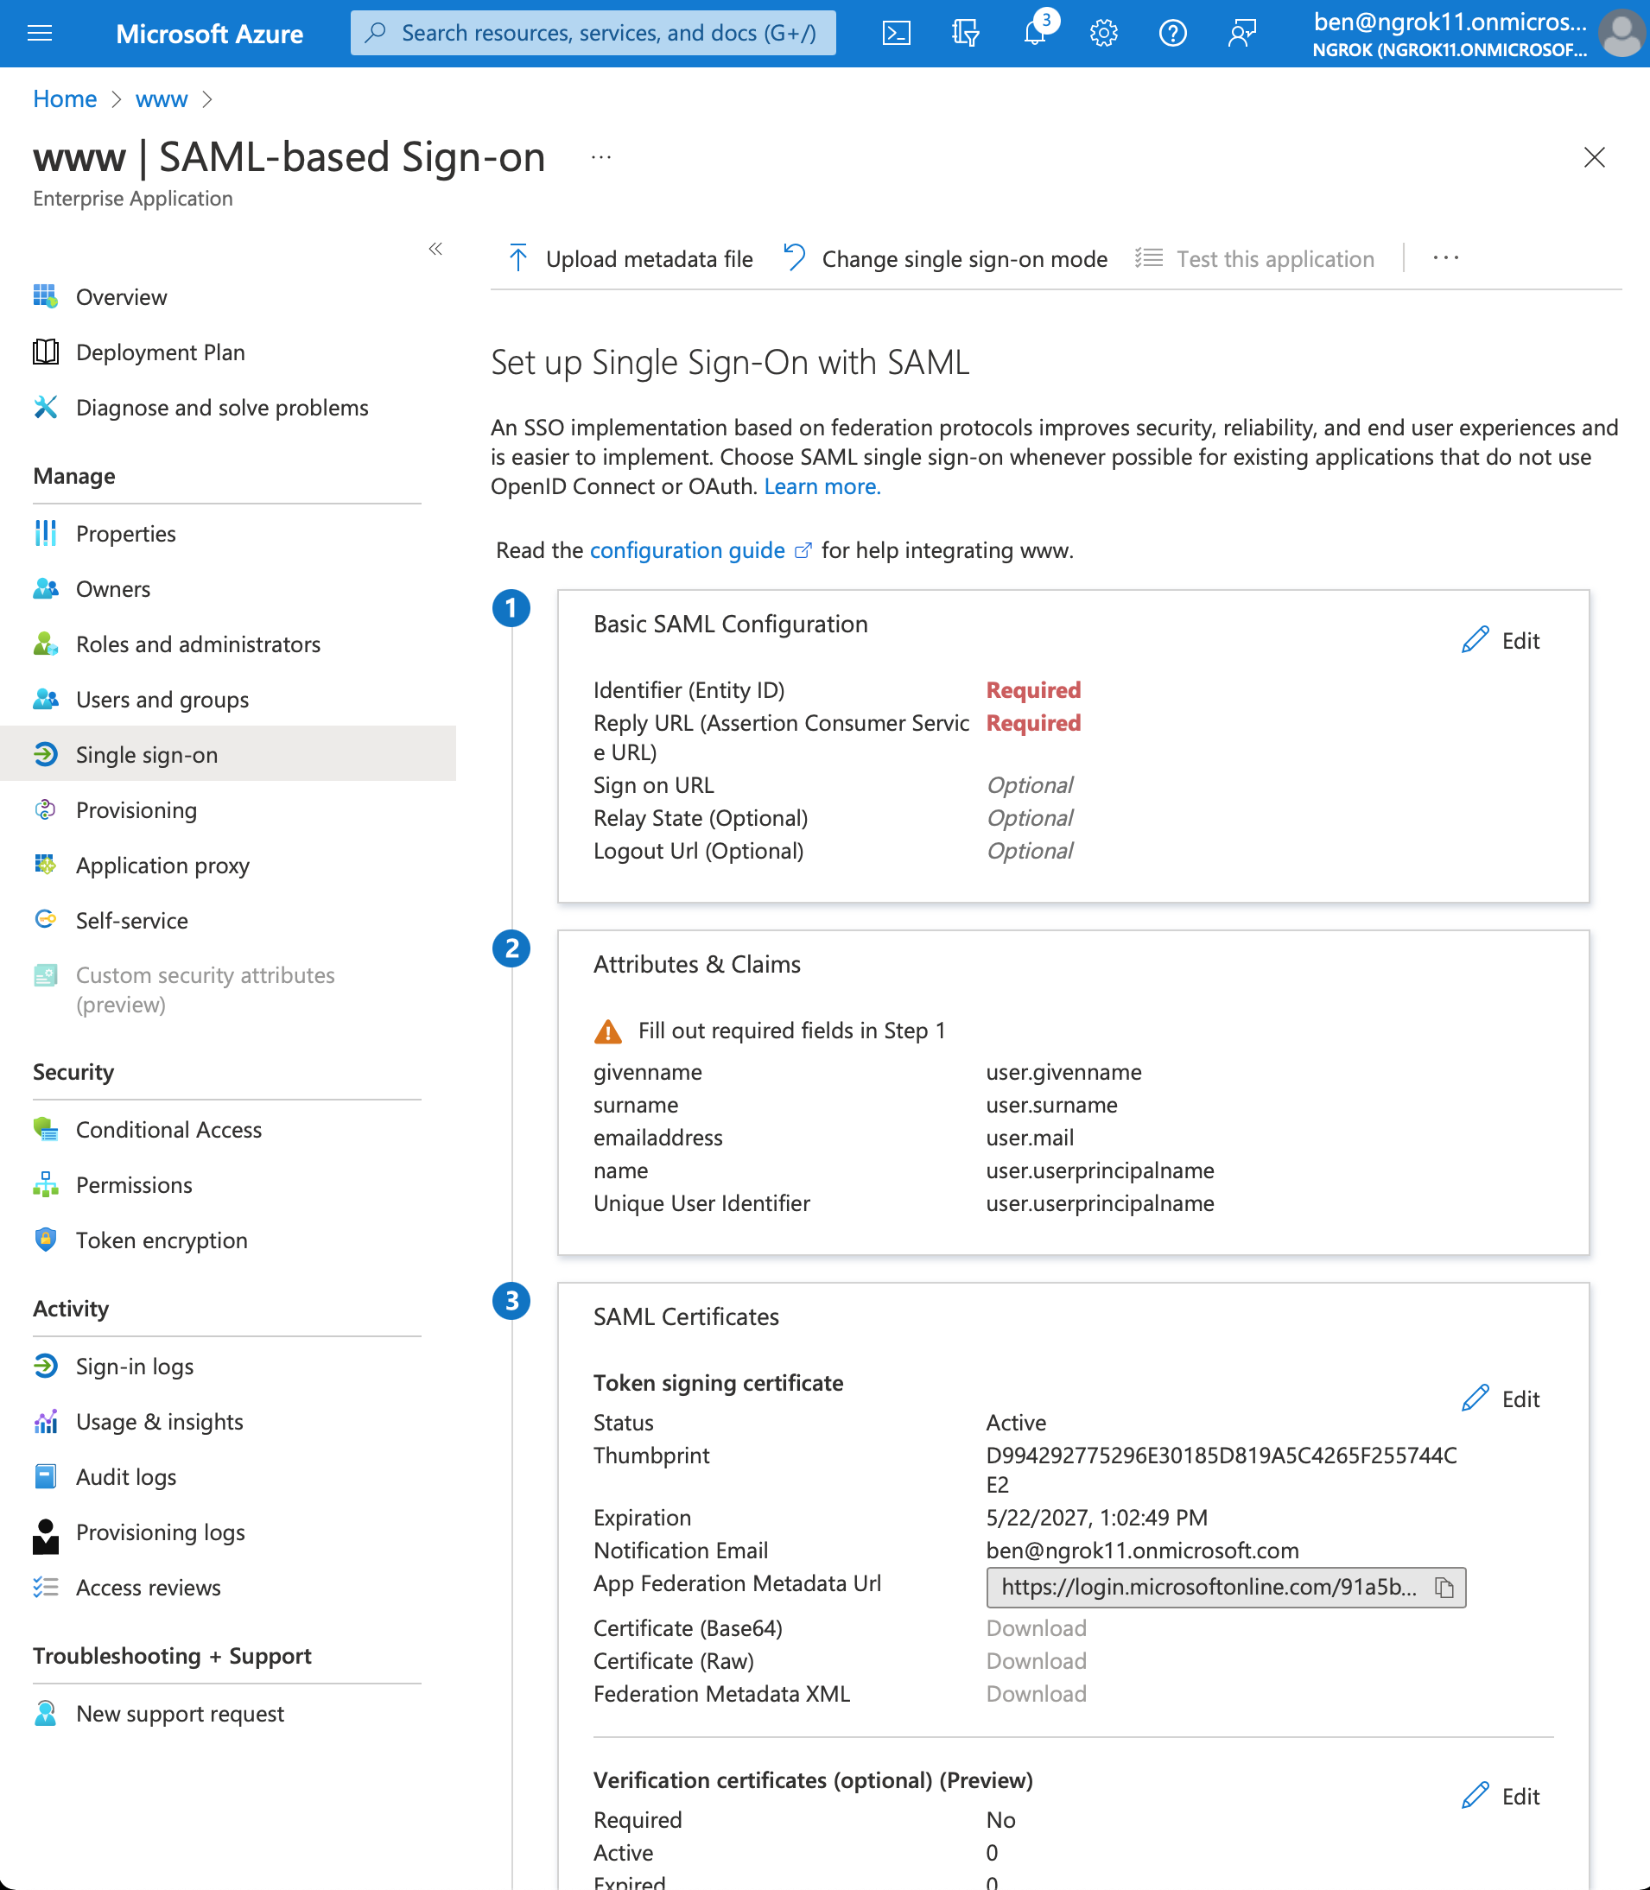Viewport: 1650px width, 1890px height.
Task: Open Directories and subscriptions filter icon
Action: 965,33
